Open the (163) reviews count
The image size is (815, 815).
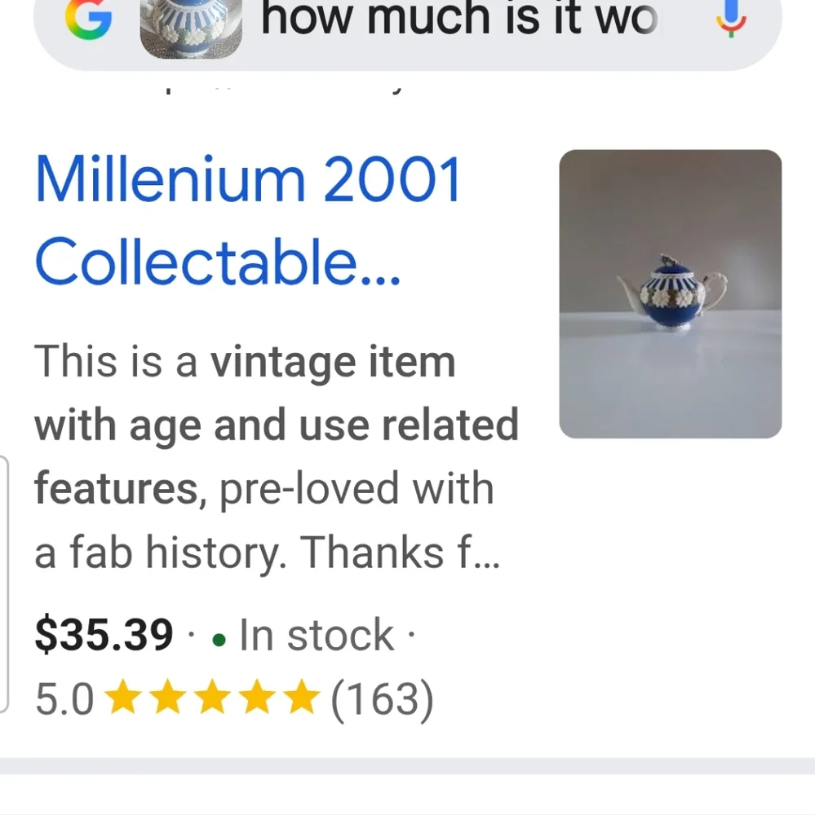point(382,699)
